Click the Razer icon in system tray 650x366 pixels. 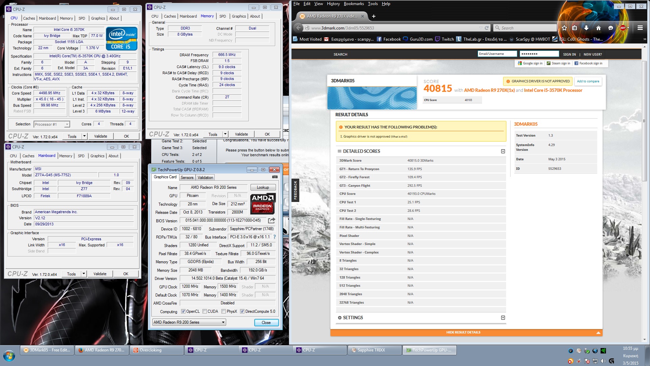click(603, 351)
